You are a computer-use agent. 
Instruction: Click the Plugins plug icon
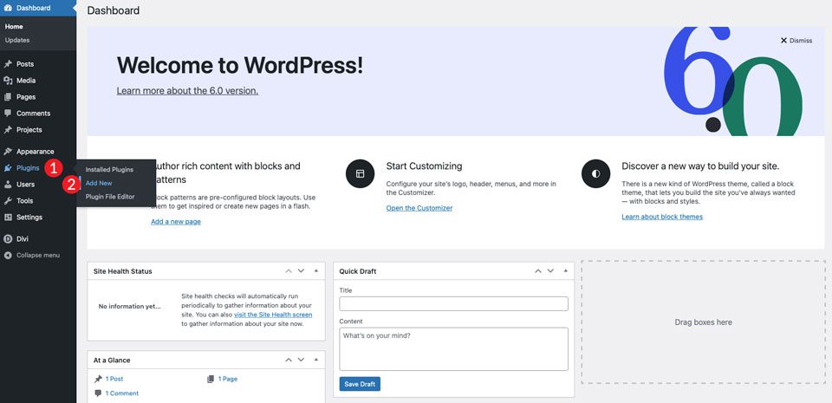point(8,168)
